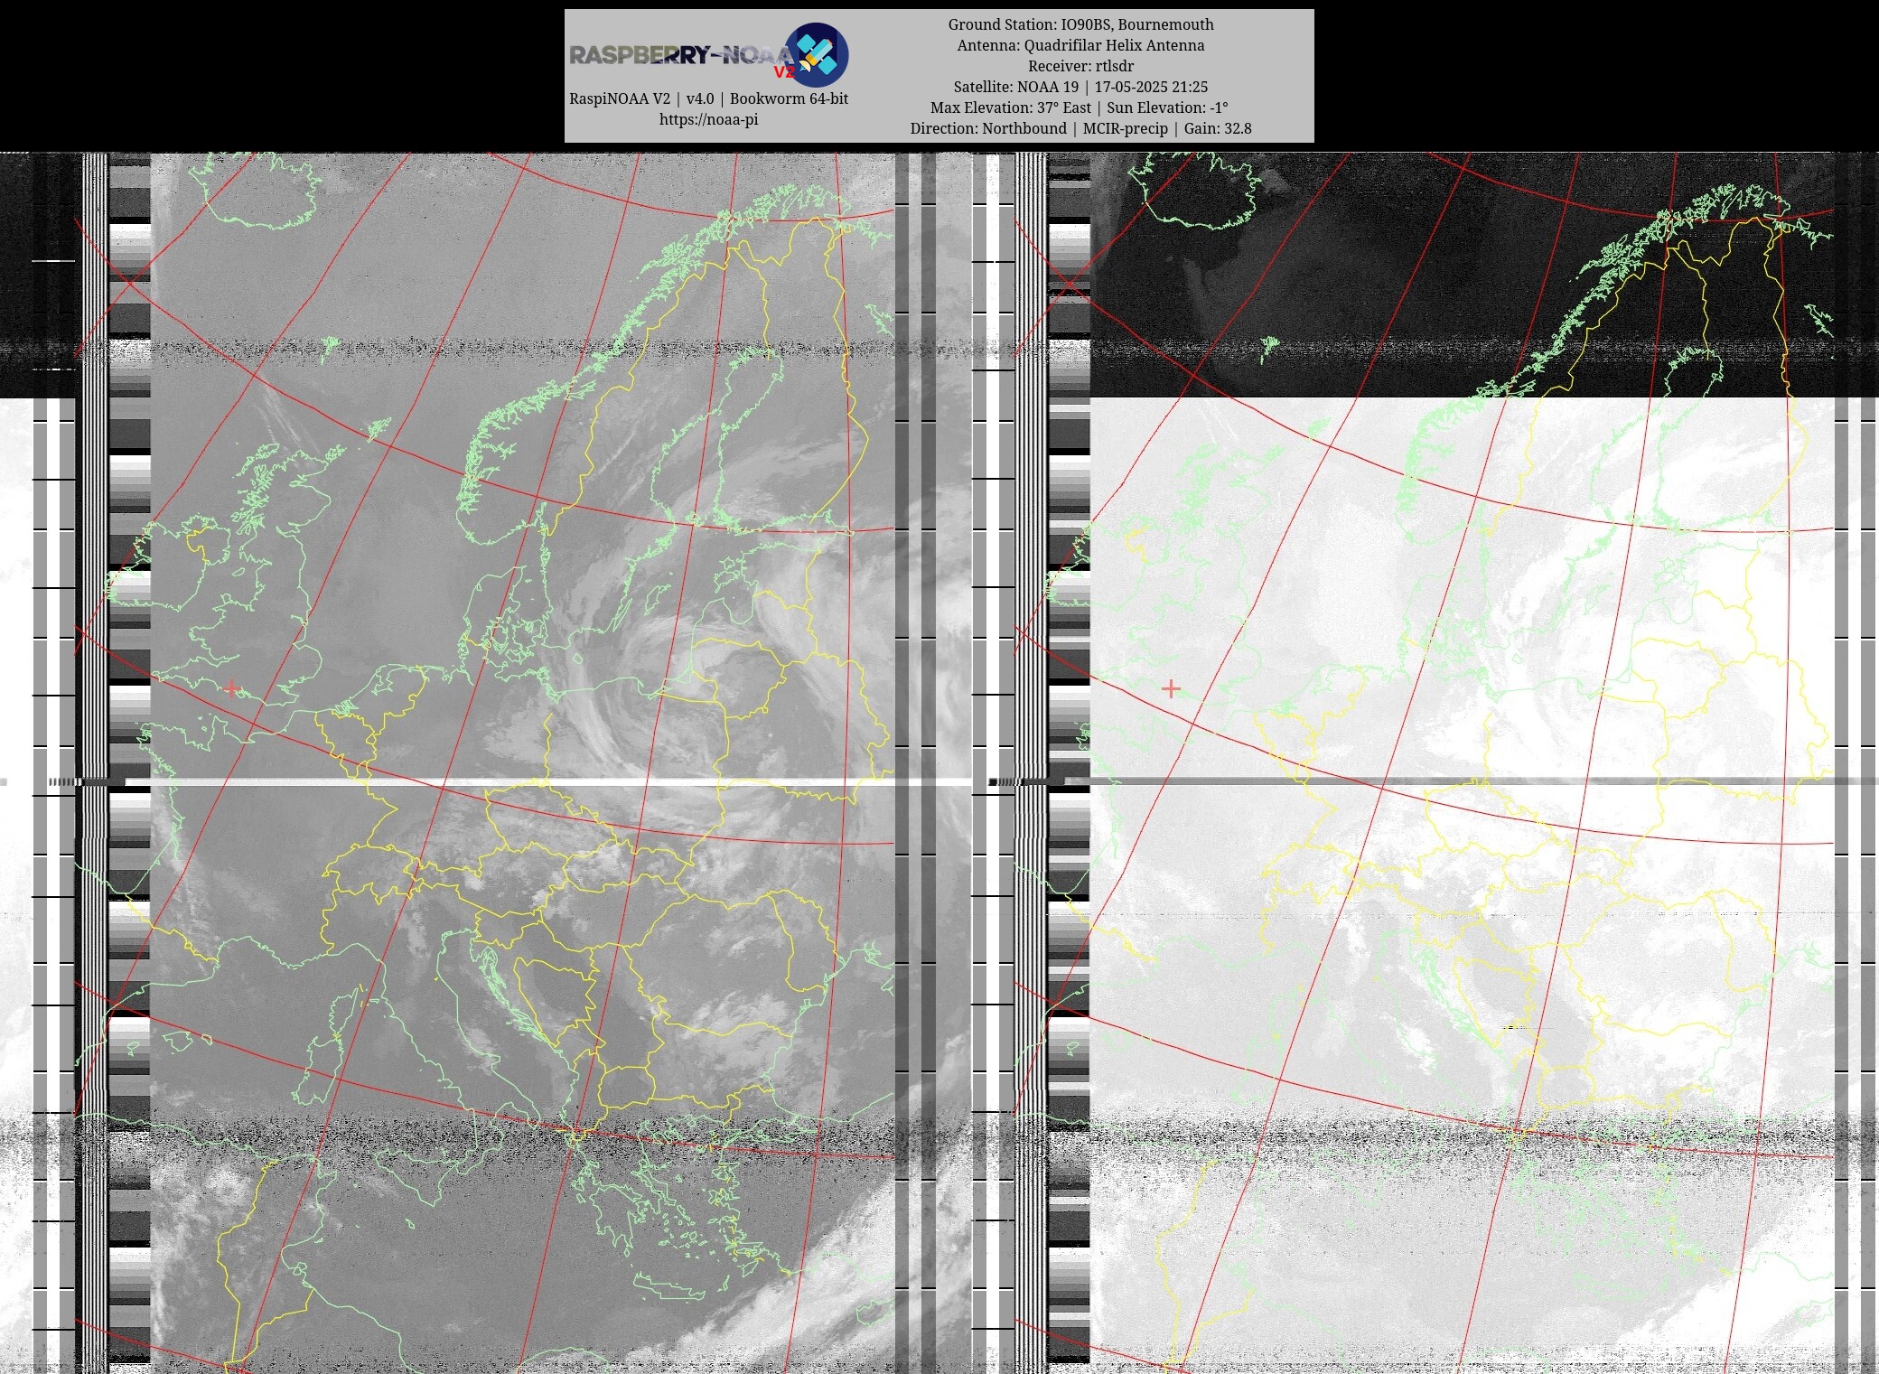Click the red ground station cross on right image
The width and height of the screenshot is (1879, 1374).
1171,688
